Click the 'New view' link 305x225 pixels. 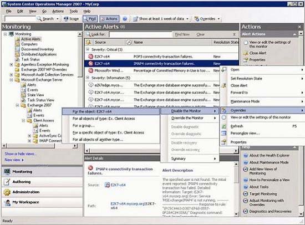[12, 160]
